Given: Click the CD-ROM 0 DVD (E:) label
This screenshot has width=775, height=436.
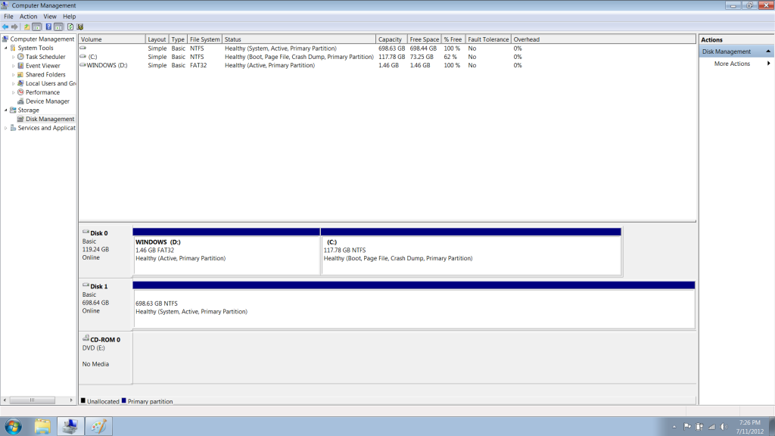Looking at the screenshot, I should point(105,357).
